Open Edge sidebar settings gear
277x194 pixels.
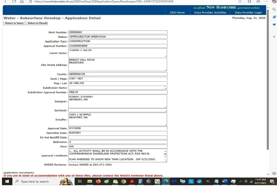274,173
